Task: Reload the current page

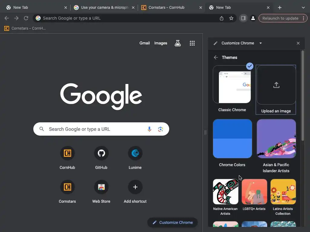Action: [26, 18]
